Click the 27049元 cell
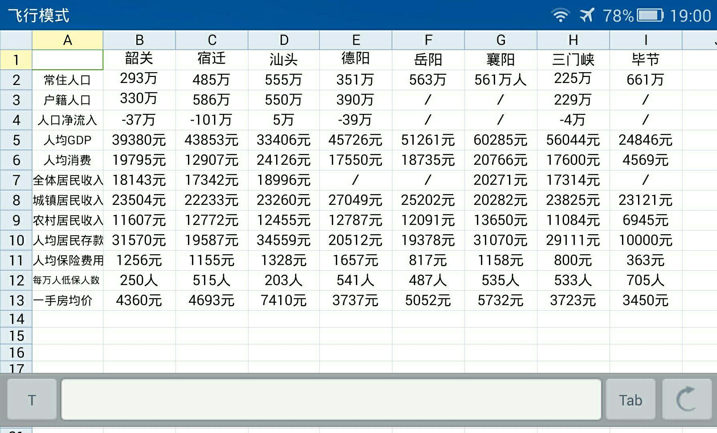 point(356,200)
